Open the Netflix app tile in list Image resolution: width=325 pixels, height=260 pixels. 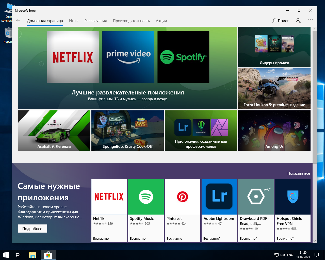pyautogui.click(x=109, y=210)
